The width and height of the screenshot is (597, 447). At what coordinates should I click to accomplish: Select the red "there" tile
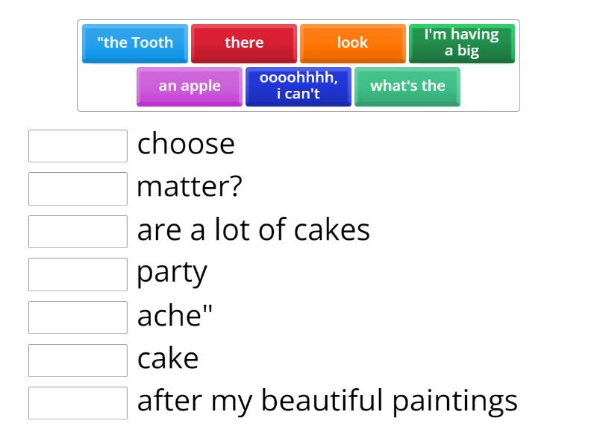[x=244, y=42]
